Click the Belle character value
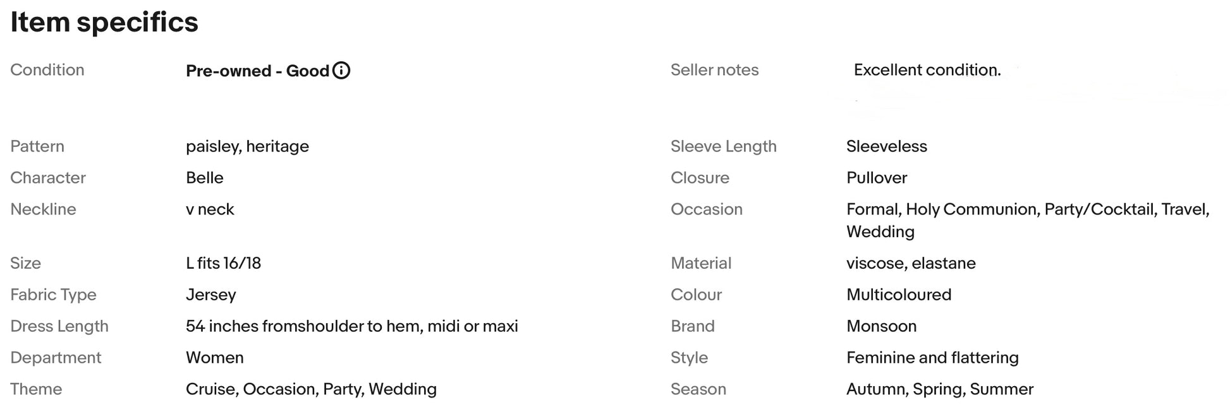 tap(205, 178)
